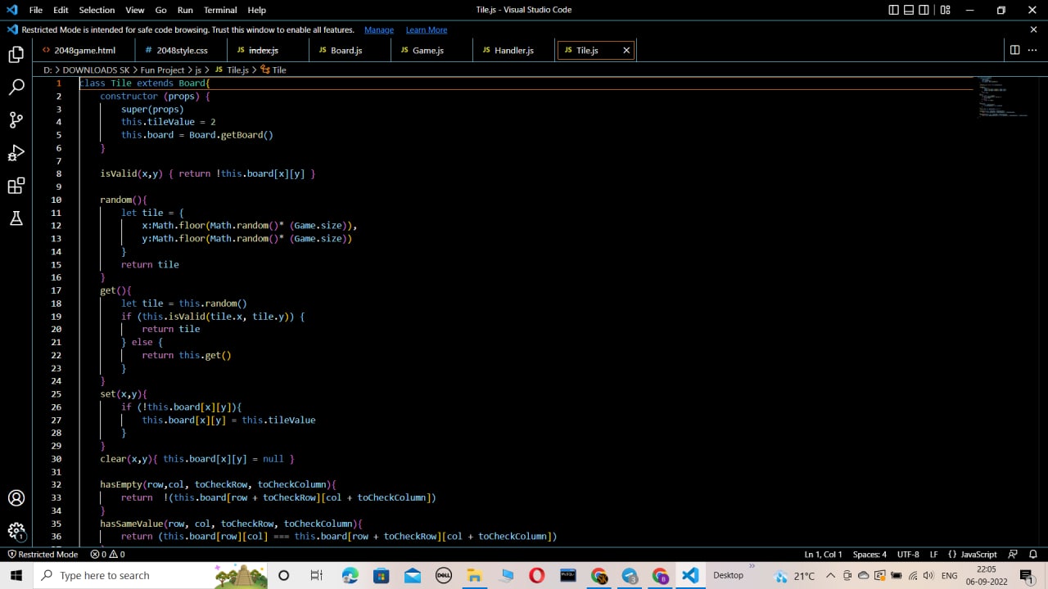The height and width of the screenshot is (589, 1048).
Task: Open the Terminal menu
Action: [220, 10]
